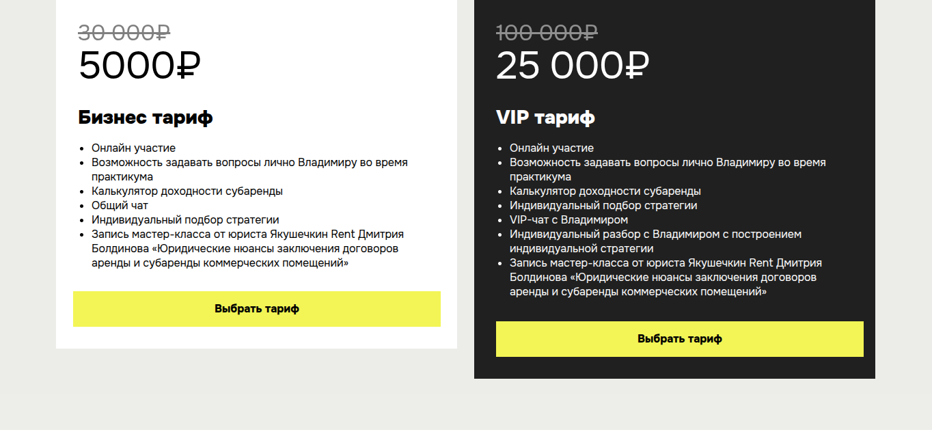Click 'Калькулятор доходности субаренды' in VIP tariff
This screenshot has width=932, height=430.
pos(605,191)
